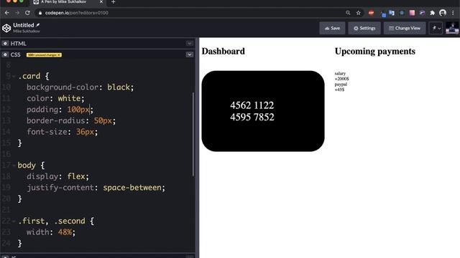The width and height of the screenshot is (460, 258).
Task: Click the salary text in preview
Action: (340, 73)
